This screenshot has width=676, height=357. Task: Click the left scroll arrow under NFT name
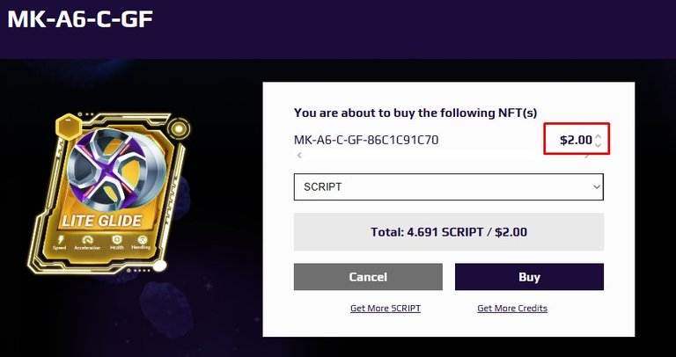(x=299, y=156)
